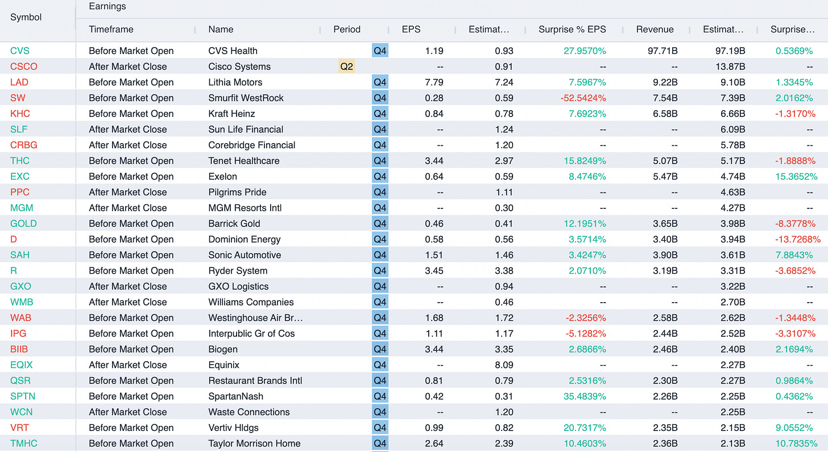Select the Q4 period badge for CVS Health
828x452 pixels.
380,51
